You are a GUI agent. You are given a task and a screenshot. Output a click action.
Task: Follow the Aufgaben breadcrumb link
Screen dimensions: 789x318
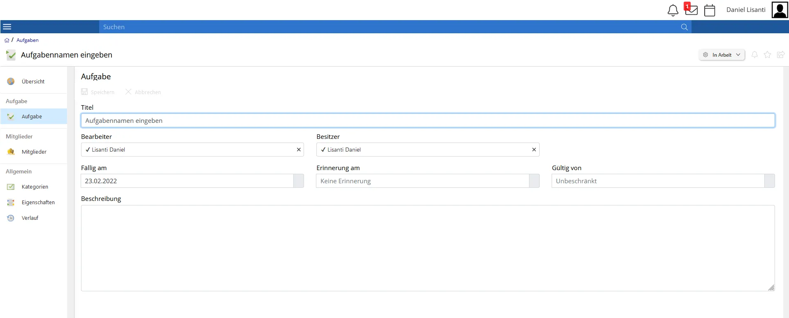pos(28,40)
